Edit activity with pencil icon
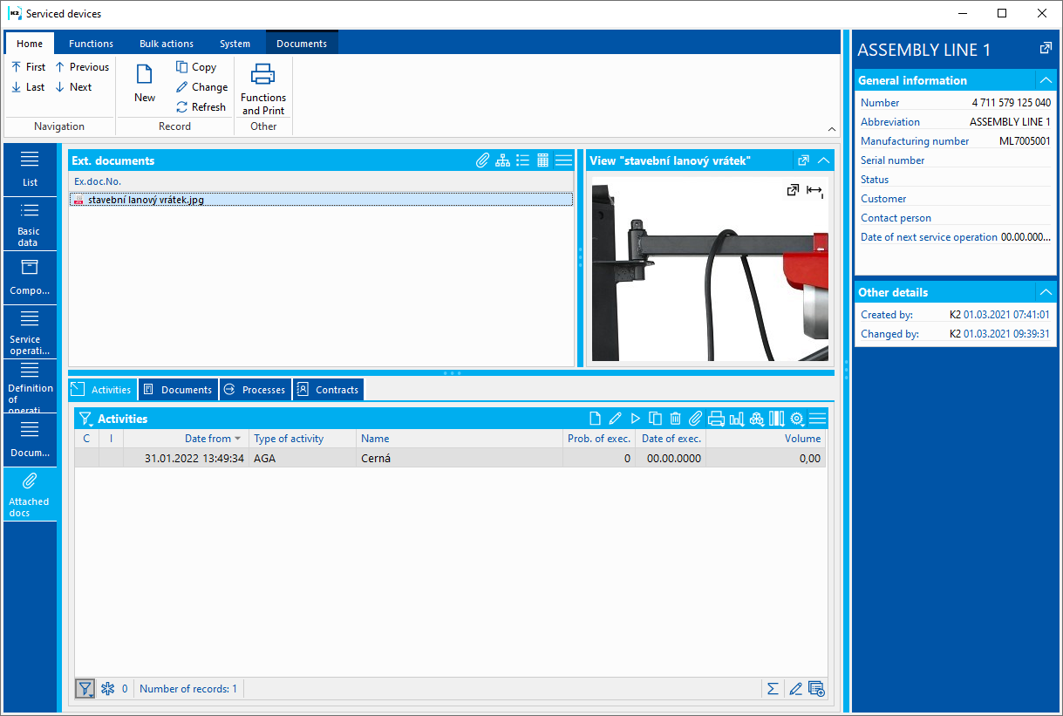 coord(615,419)
